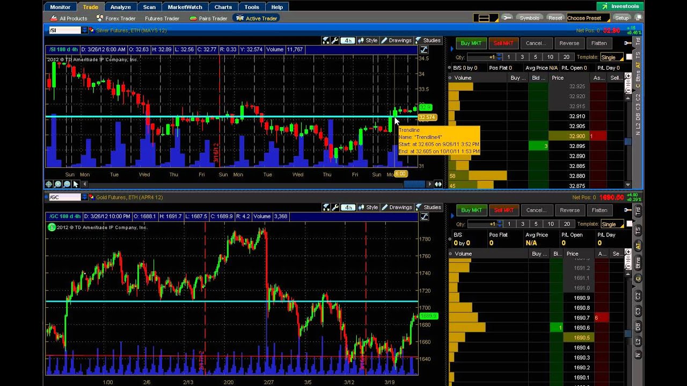Click Investools button at top right
The height and width of the screenshot is (386, 687).
(620, 6)
